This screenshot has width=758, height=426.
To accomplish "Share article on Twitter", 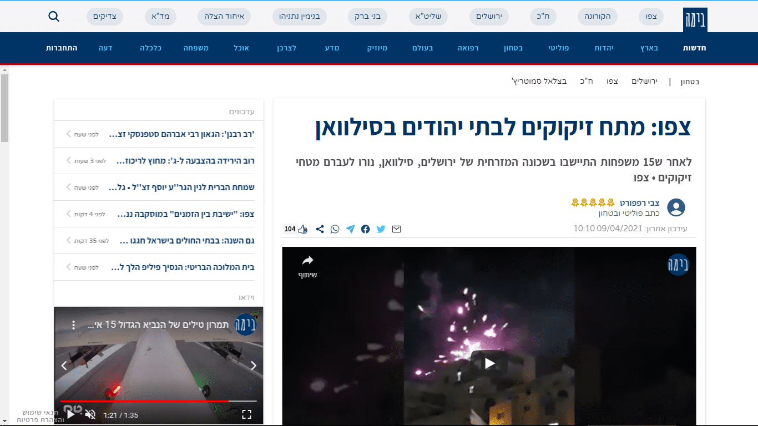I will click(381, 229).
